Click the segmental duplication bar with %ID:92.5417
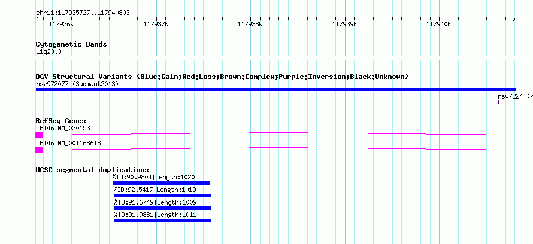This screenshot has height=244, width=533. [162, 196]
